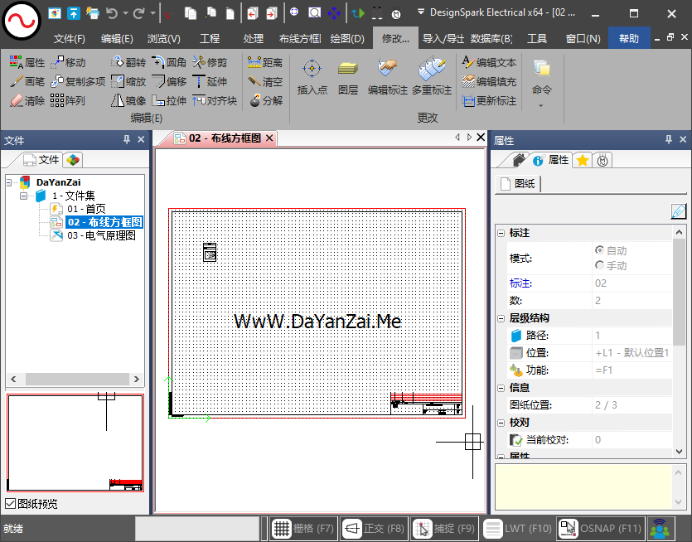Select the 画笔 (Brush) tool
692x542 pixels.
(x=27, y=82)
